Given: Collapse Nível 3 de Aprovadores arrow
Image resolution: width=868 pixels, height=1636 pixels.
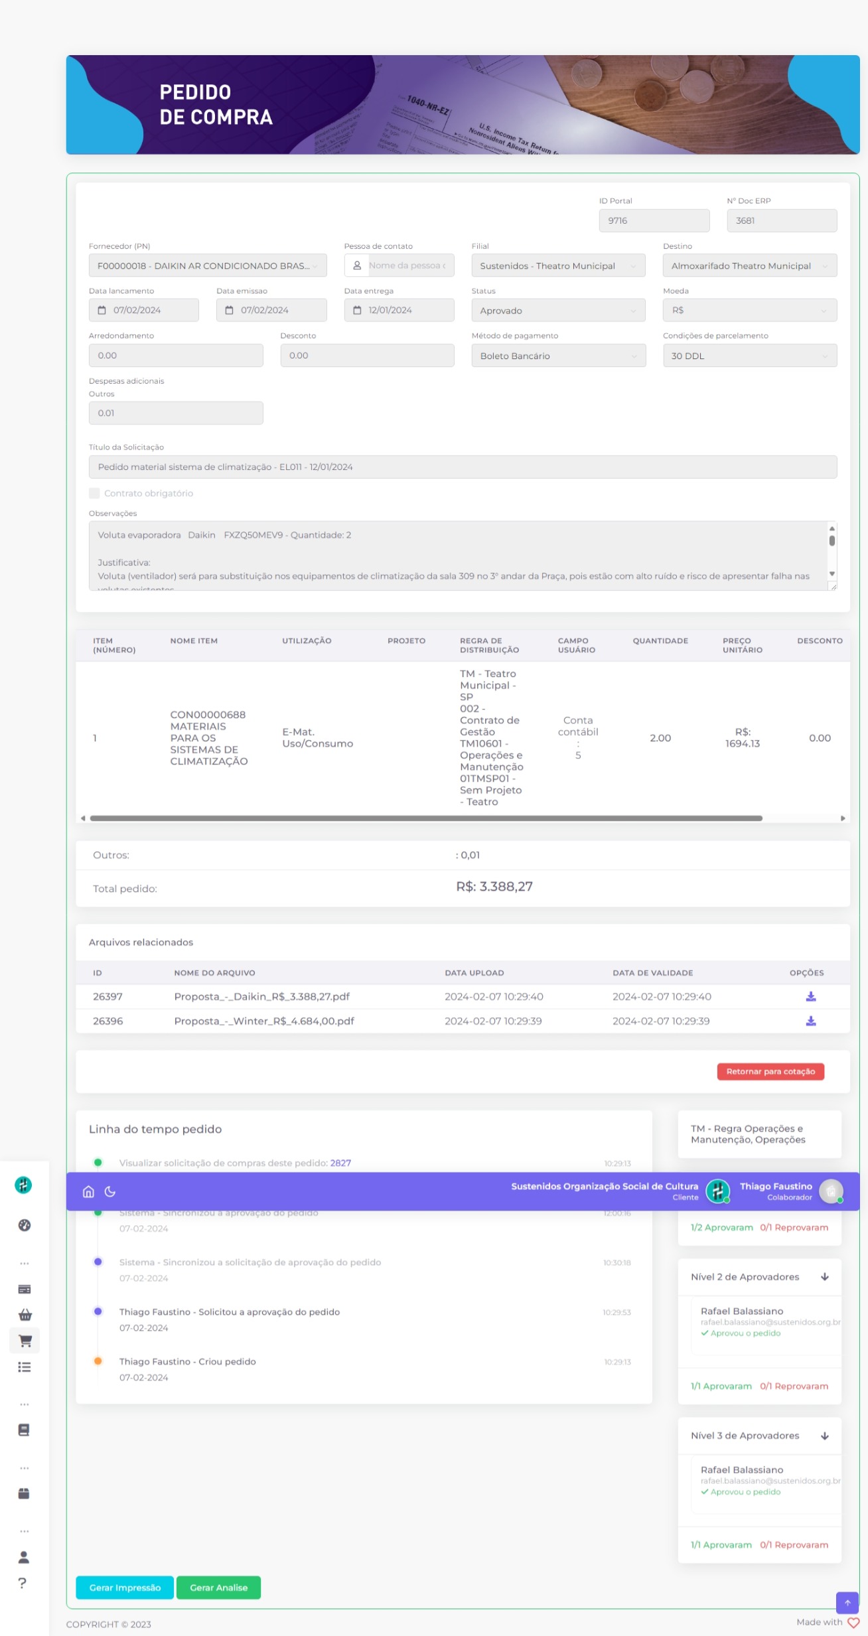Looking at the screenshot, I should pos(825,1436).
